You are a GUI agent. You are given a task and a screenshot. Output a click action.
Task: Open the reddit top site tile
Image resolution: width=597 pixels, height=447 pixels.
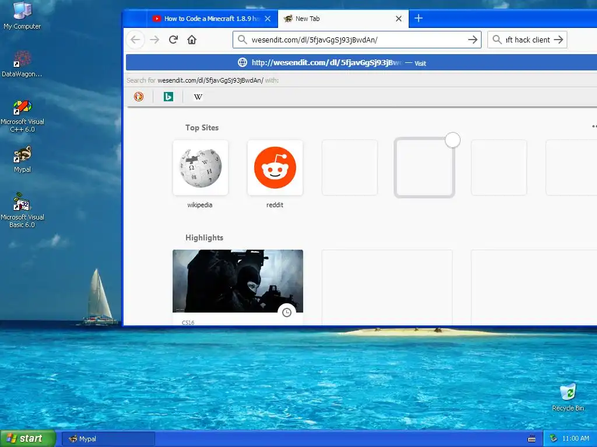click(x=275, y=168)
